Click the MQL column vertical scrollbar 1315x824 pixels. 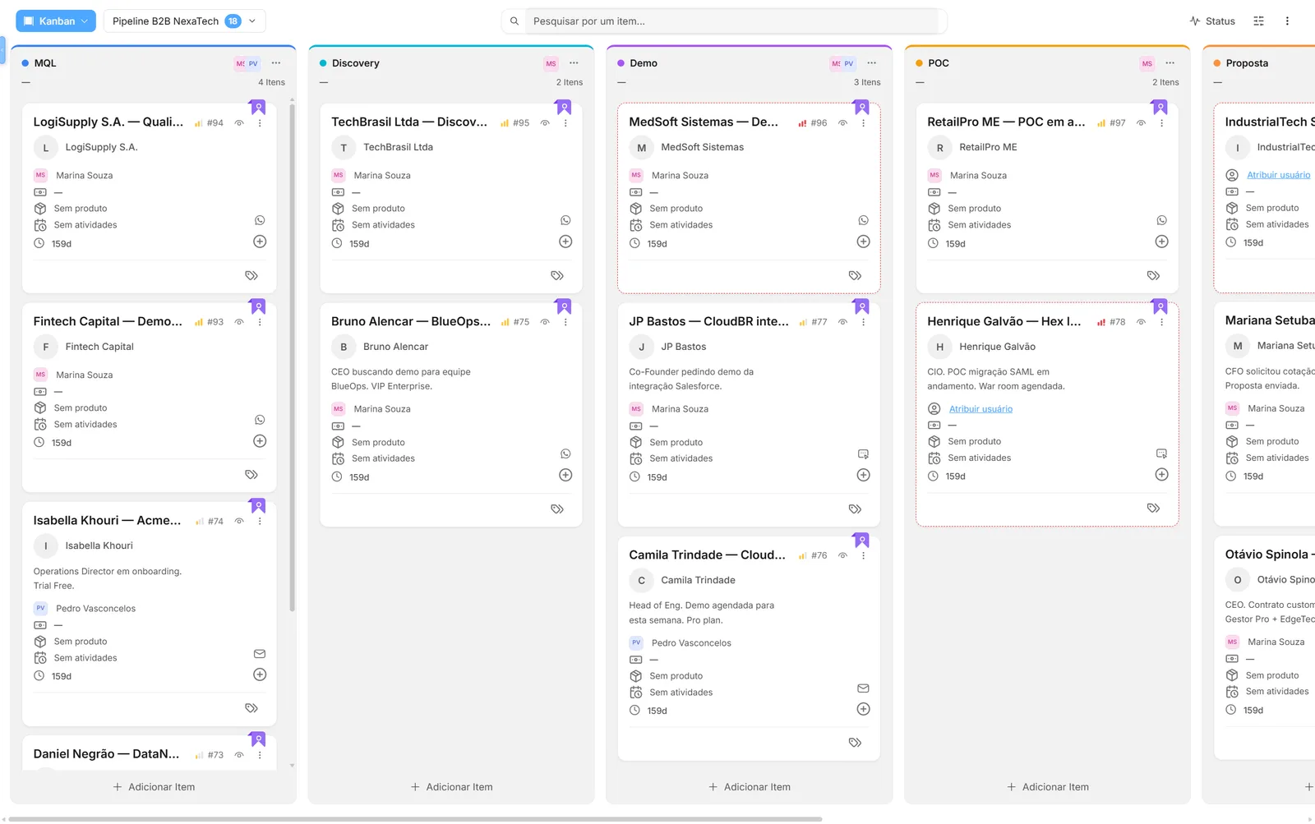292,357
